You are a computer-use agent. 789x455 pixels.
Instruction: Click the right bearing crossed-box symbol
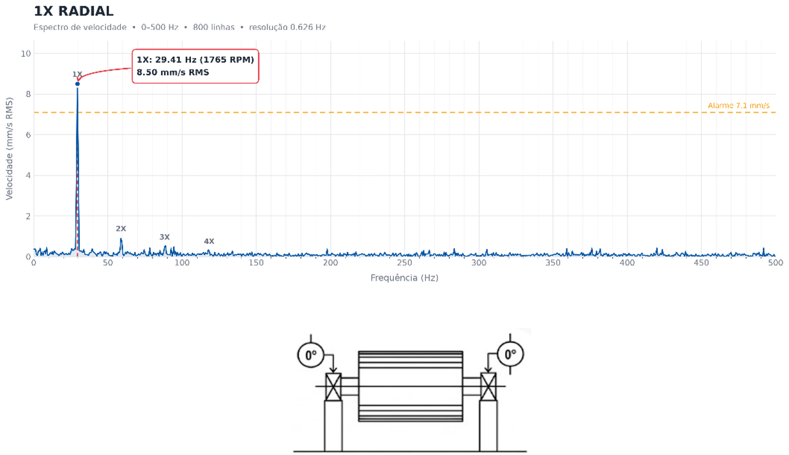pos(488,387)
